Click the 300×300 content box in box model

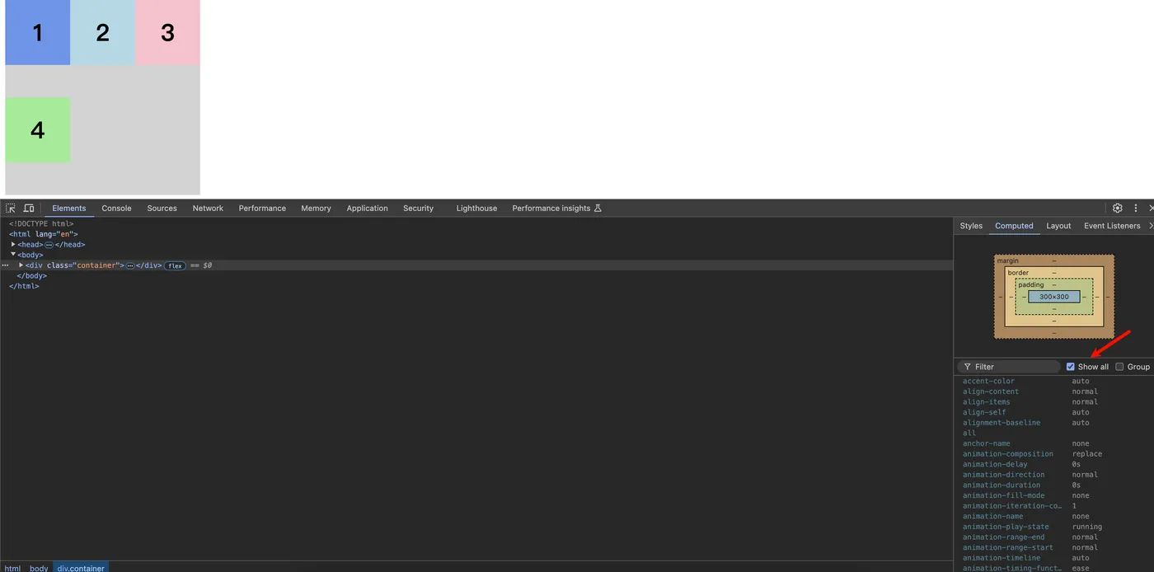[1053, 297]
